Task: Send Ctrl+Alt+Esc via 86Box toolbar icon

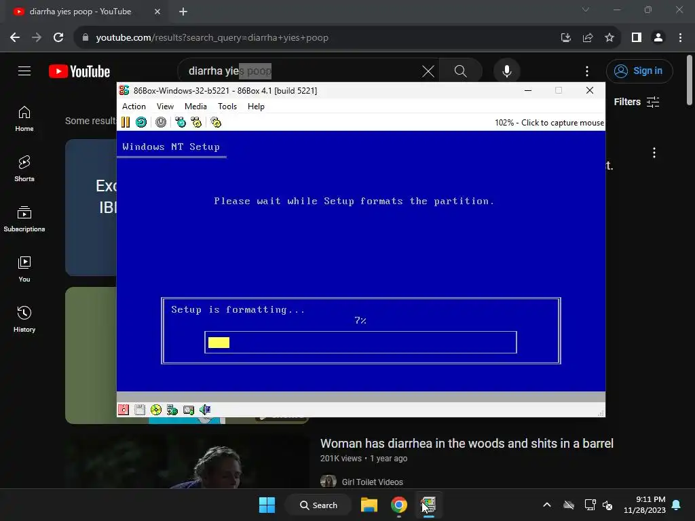Action: tap(196, 122)
